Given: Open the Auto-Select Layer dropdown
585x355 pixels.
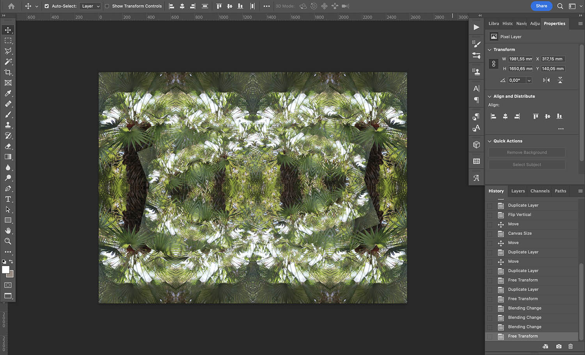Looking at the screenshot, I should [x=90, y=6].
